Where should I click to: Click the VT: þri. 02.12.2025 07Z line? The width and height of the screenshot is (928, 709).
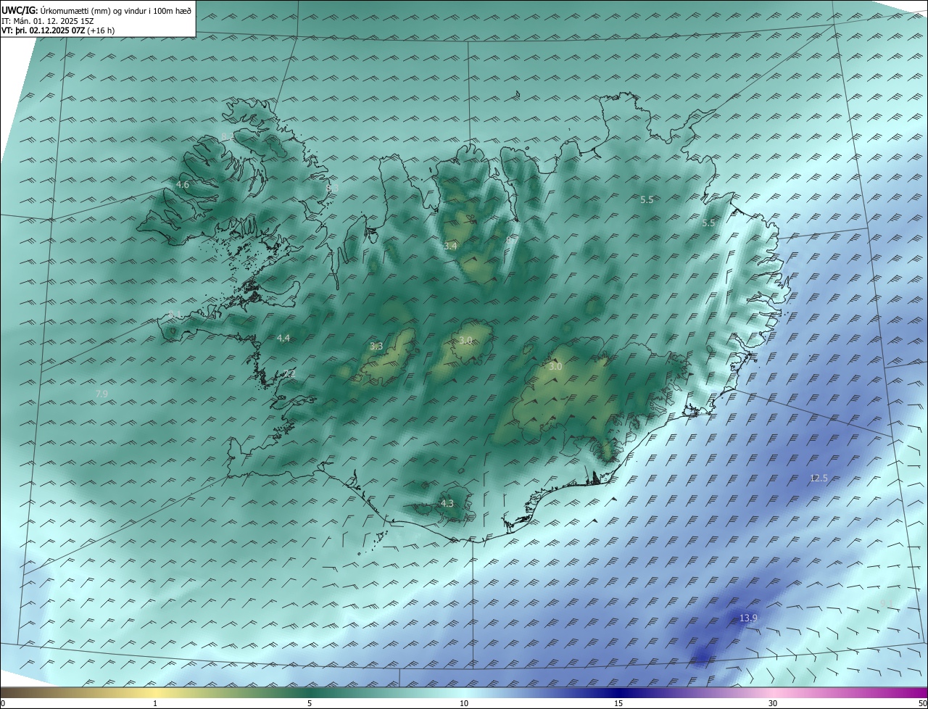point(58,30)
